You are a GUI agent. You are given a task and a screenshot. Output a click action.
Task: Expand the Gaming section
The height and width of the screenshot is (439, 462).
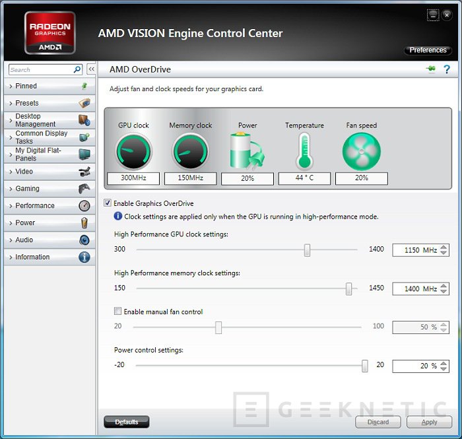click(x=49, y=189)
